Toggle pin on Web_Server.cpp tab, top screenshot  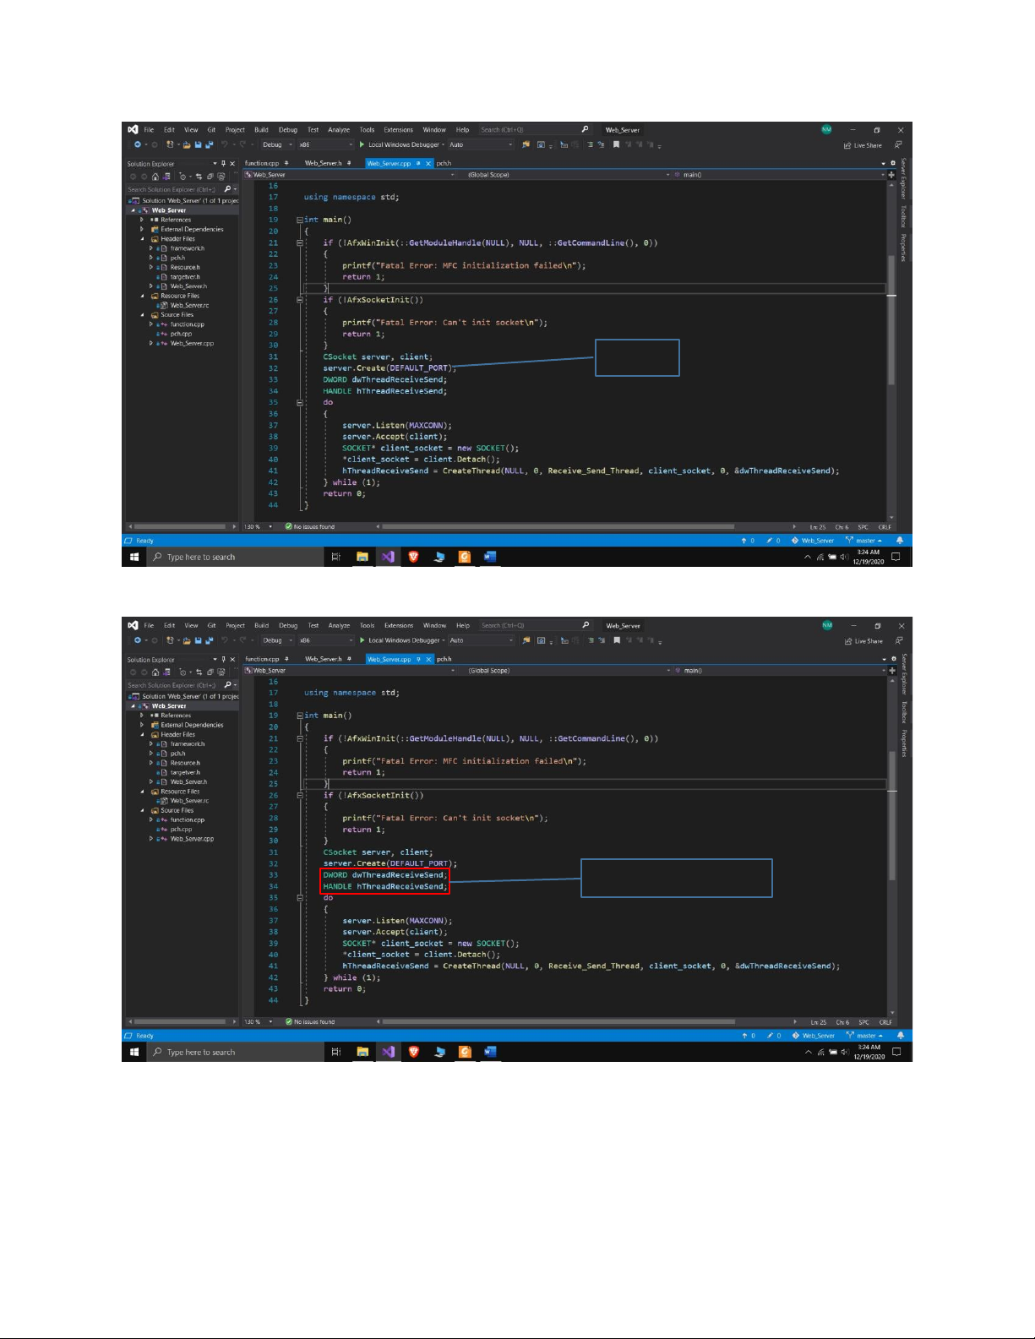pos(418,163)
